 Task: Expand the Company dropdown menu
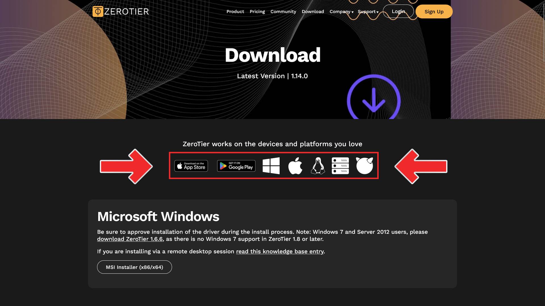pos(341,12)
